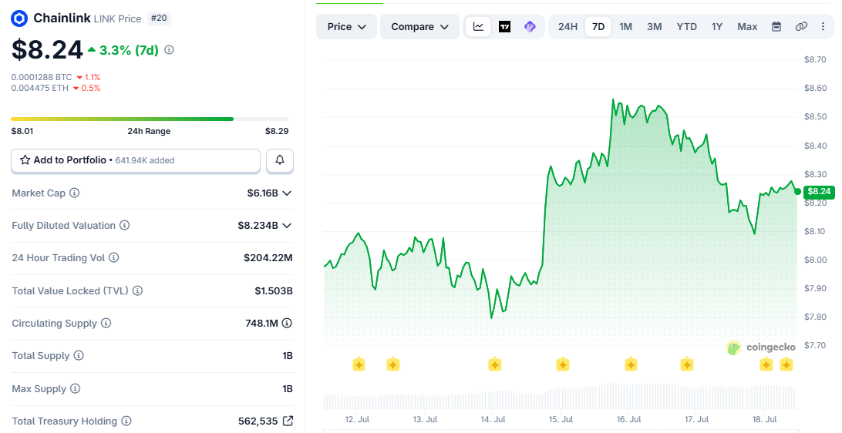Click Add to Portfolio button
This screenshot has width=842, height=433.
tap(136, 160)
